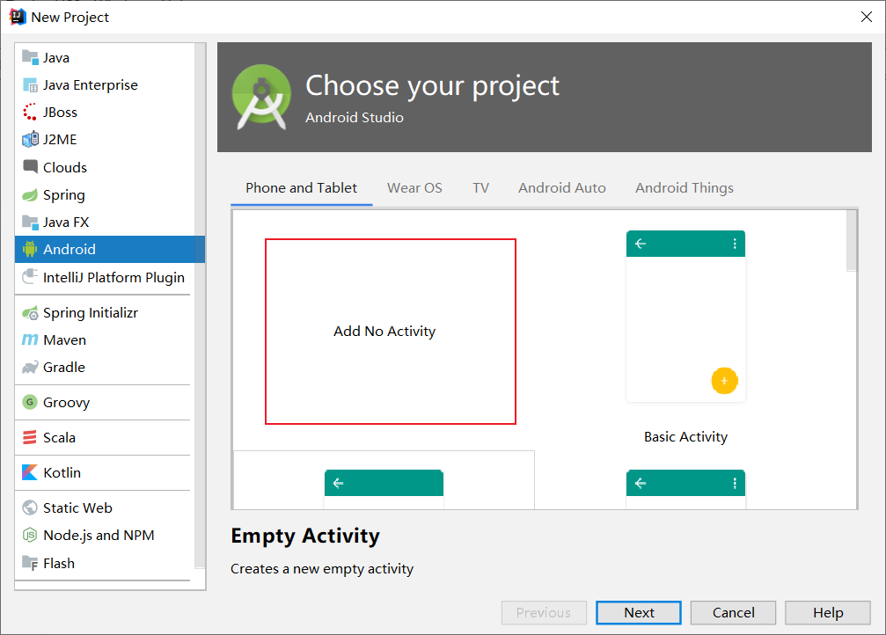The height and width of the screenshot is (635, 886).
Task: Select the J2ME text label
Action: point(60,140)
